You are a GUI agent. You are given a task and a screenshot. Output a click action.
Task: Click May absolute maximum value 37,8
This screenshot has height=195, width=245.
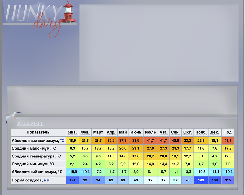pos(123,141)
